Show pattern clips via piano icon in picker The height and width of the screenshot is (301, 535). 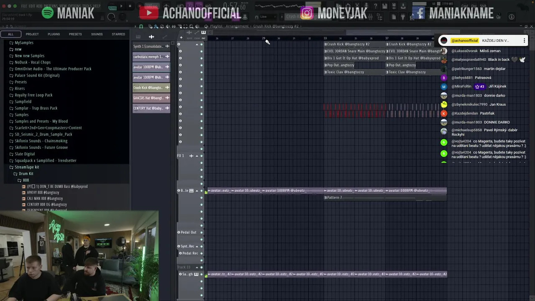pyautogui.click(x=138, y=37)
